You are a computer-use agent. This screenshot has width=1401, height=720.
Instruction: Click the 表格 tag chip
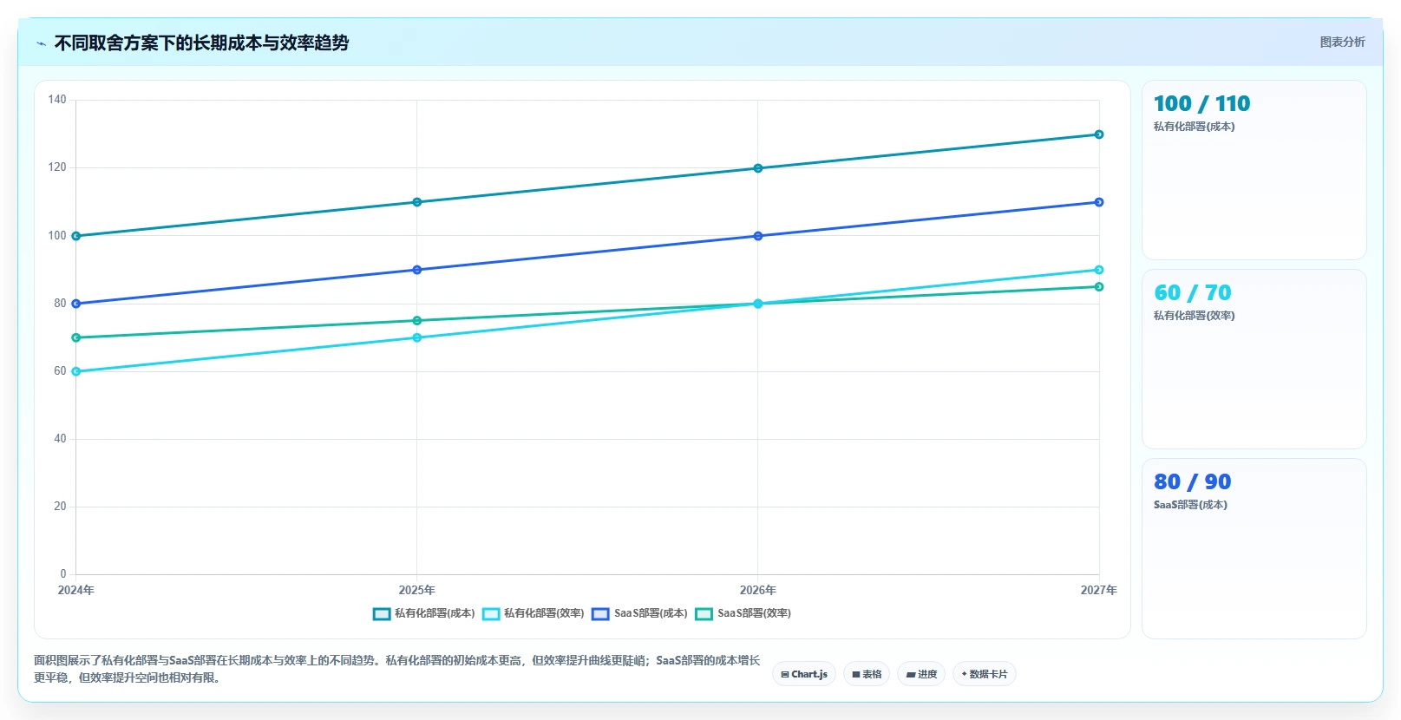click(x=867, y=674)
